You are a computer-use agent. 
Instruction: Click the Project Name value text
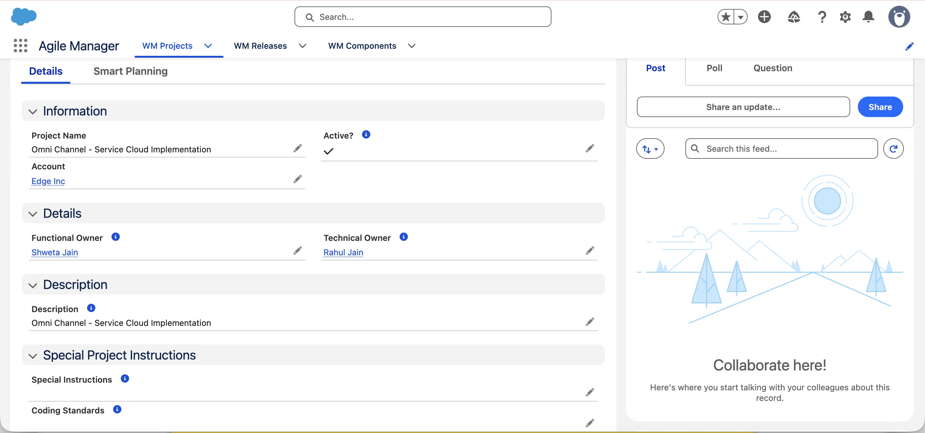[x=121, y=149]
